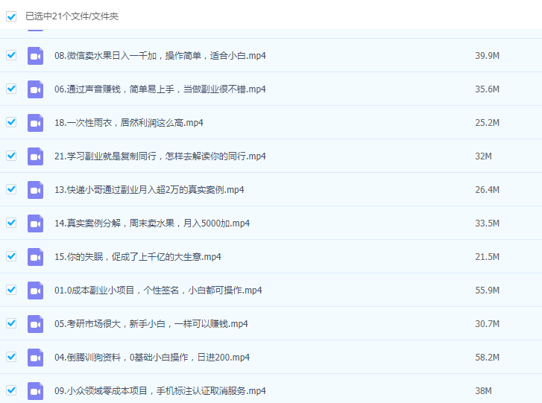
Task: Toggle checkbox for 09.小众领域零成本项目 file
Action: tap(11, 390)
